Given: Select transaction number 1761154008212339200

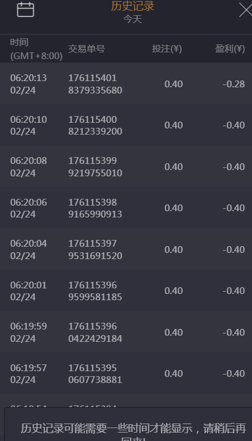Looking at the screenshot, I should click(95, 125).
